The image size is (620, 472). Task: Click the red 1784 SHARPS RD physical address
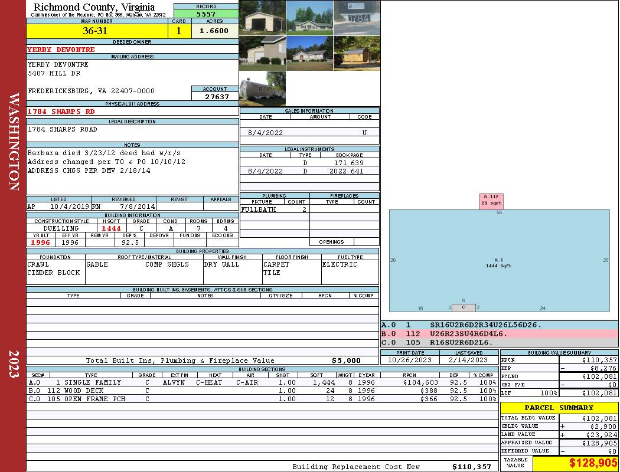coord(61,111)
